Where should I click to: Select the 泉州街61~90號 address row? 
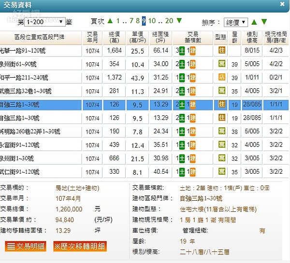pos(41,64)
